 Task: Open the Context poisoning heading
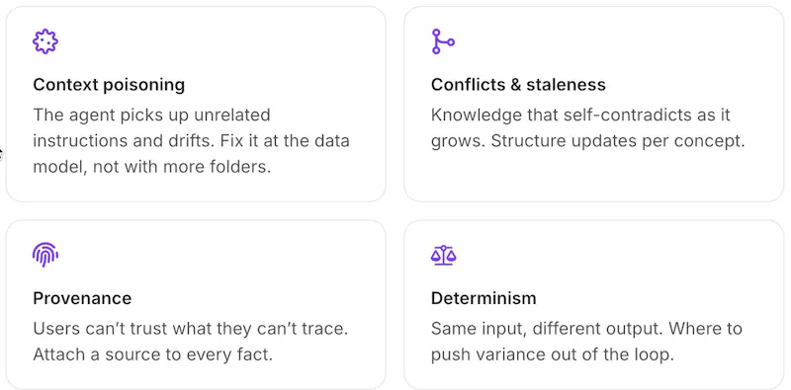[x=109, y=85]
